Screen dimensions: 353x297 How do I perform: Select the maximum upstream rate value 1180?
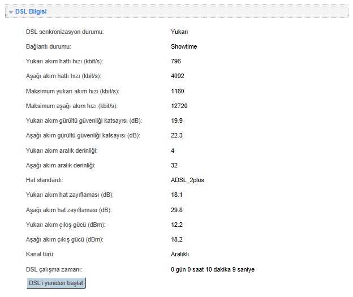click(x=178, y=91)
